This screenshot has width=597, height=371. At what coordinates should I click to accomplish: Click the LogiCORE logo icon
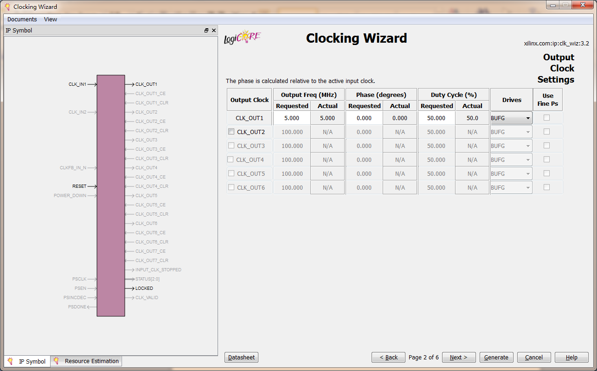pos(242,38)
